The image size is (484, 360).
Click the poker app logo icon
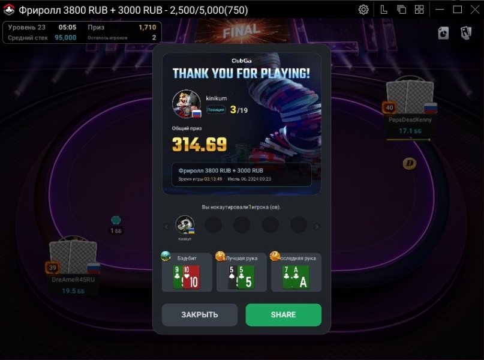coord(9,10)
